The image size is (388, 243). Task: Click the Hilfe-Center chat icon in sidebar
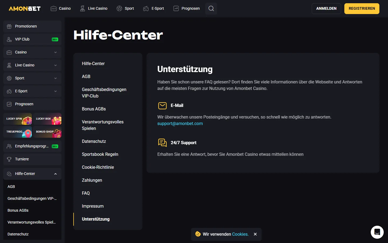[9, 174]
